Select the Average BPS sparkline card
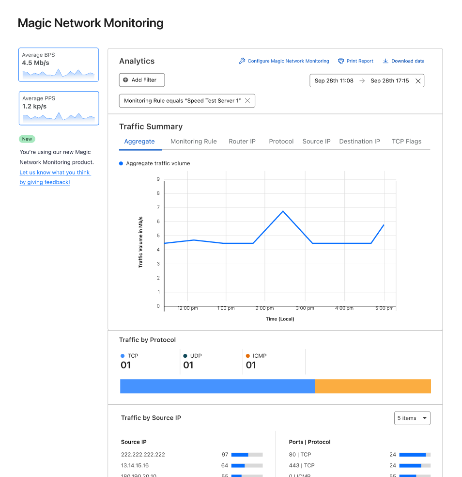Image resolution: width=462 pixels, height=477 pixels. pyautogui.click(x=59, y=64)
